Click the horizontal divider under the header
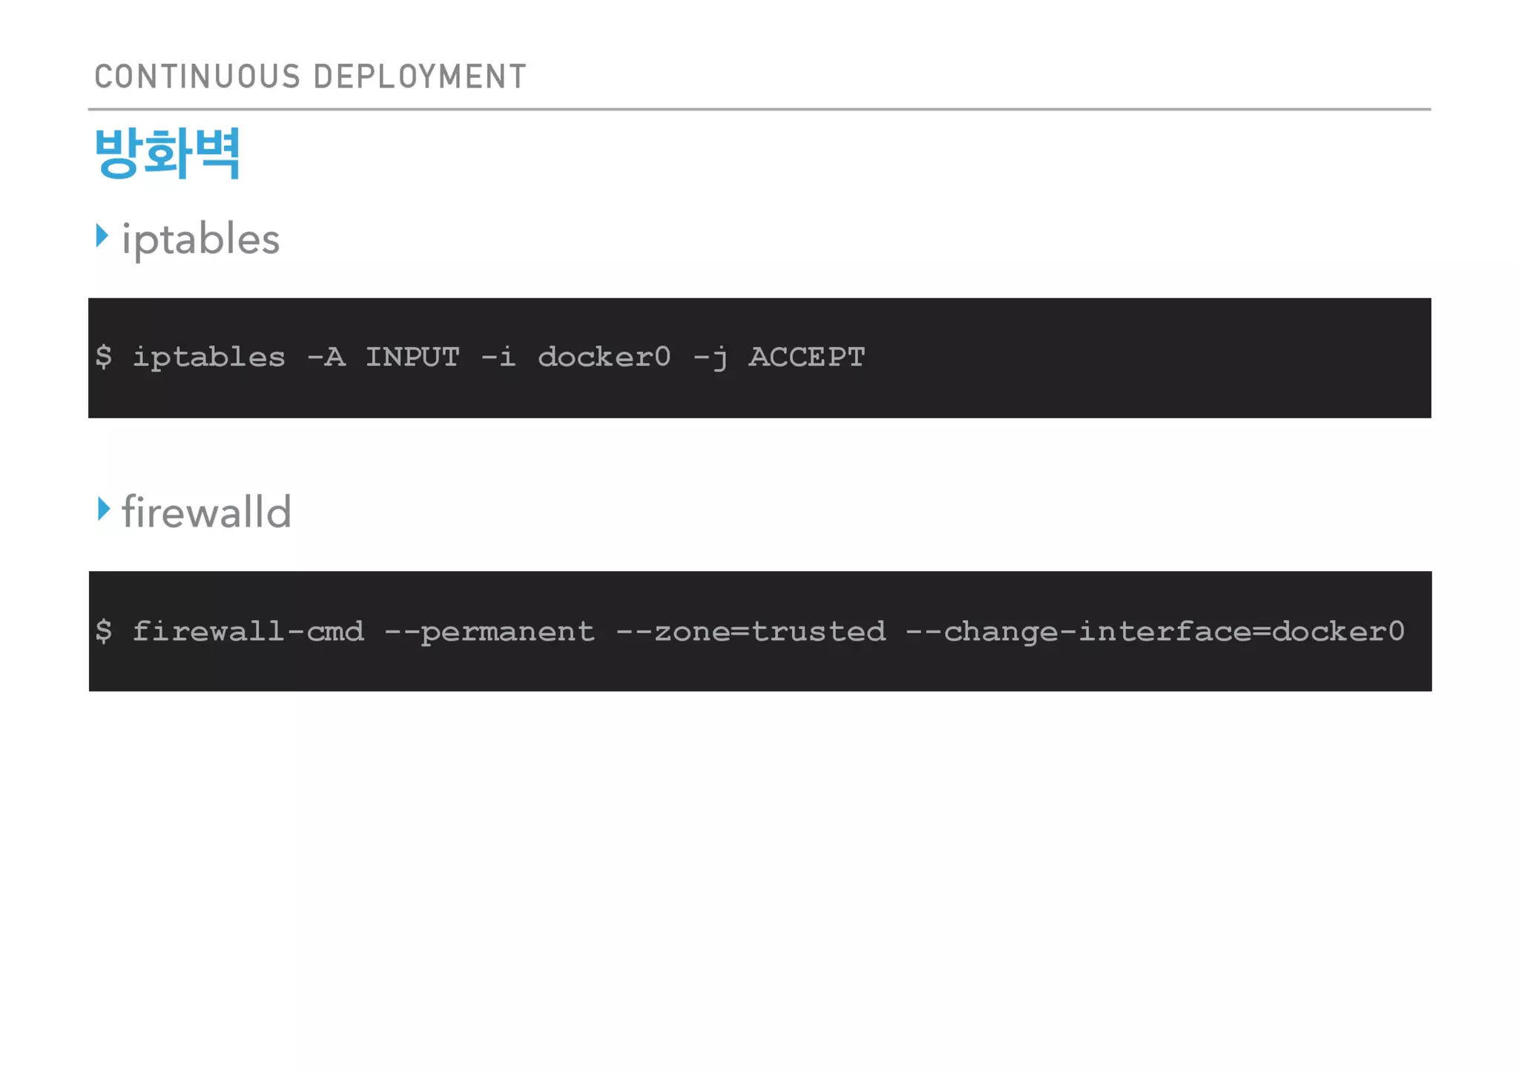 759,109
